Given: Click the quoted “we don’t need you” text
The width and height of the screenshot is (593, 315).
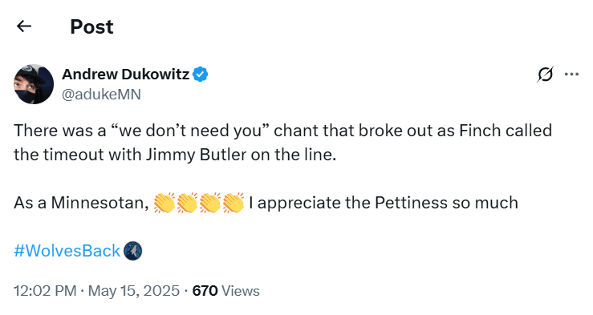Looking at the screenshot, I should click(190, 131).
